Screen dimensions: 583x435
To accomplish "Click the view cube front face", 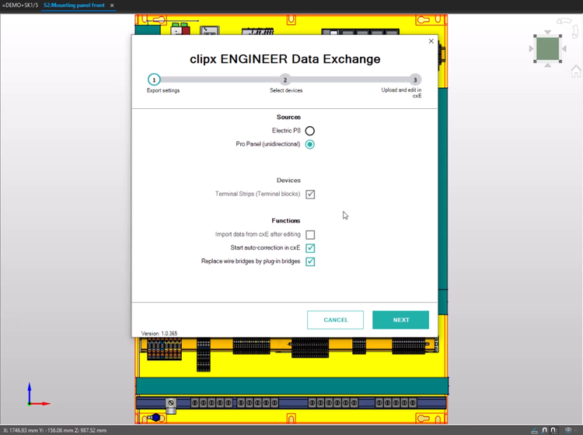I will point(548,49).
